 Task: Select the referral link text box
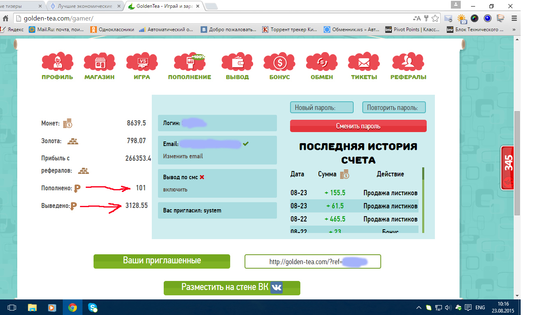point(313,262)
